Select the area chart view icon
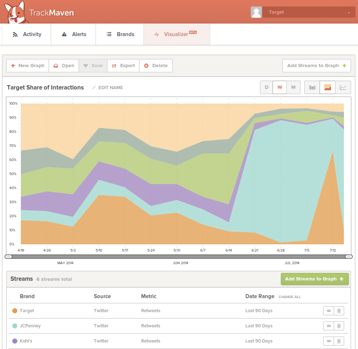Viewport: 358px width, 349px height. (327, 87)
